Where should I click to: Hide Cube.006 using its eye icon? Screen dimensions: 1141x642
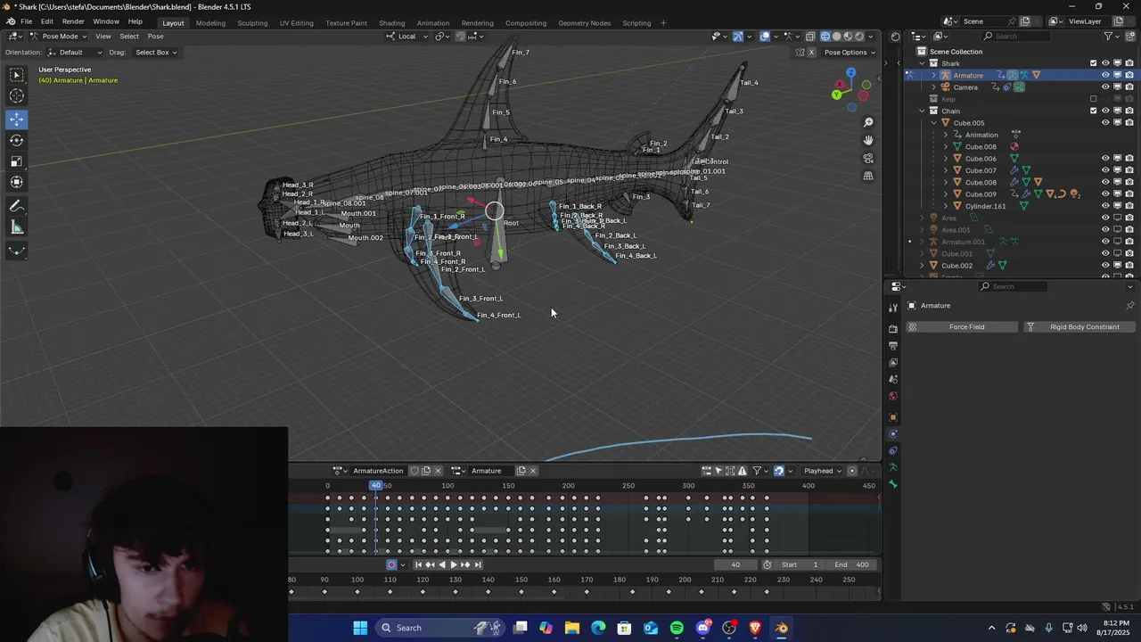(x=1105, y=159)
